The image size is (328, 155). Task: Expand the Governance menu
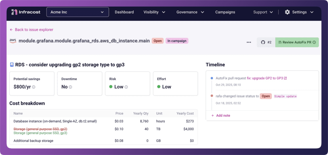(190, 12)
